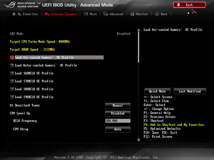The height and width of the screenshot is (160, 214).
Task: Click the LN2 Mode Disabled value
Action: tap(123, 34)
